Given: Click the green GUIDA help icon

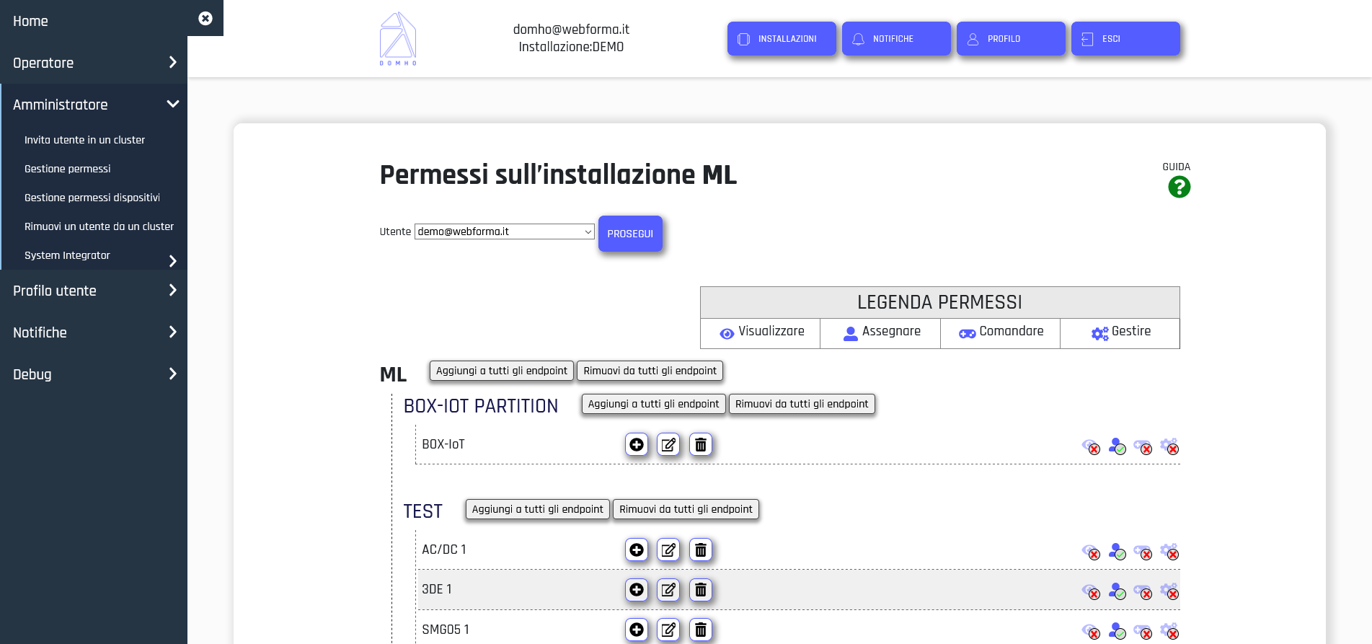Looking at the screenshot, I should click(x=1179, y=188).
